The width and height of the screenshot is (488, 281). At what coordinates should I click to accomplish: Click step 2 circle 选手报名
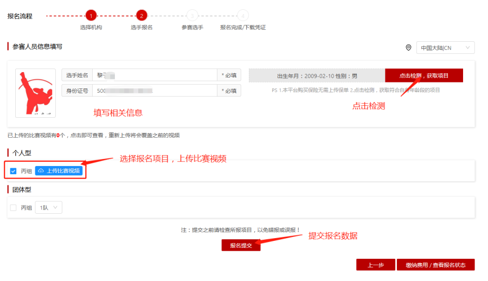142,16
